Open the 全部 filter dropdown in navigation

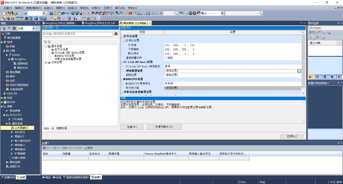point(34,28)
